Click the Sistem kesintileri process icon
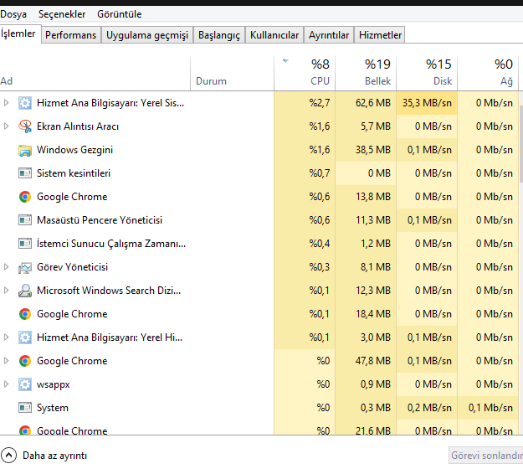Screen dimensions: 523x474 click(x=25, y=173)
